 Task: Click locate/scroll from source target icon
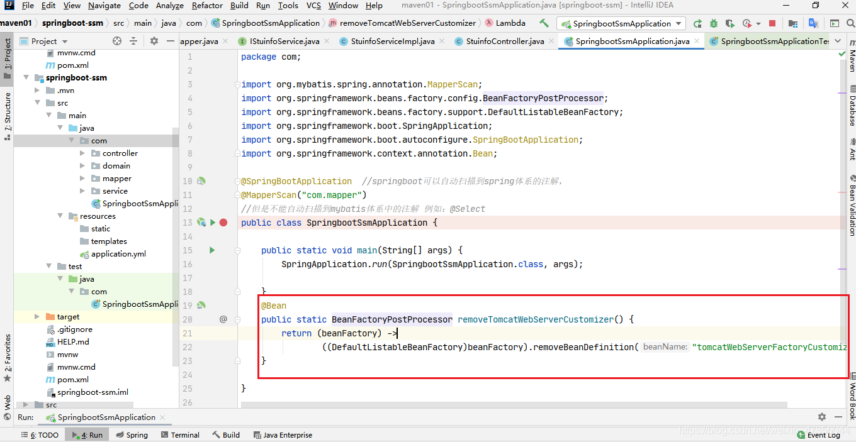click(117, 41)
